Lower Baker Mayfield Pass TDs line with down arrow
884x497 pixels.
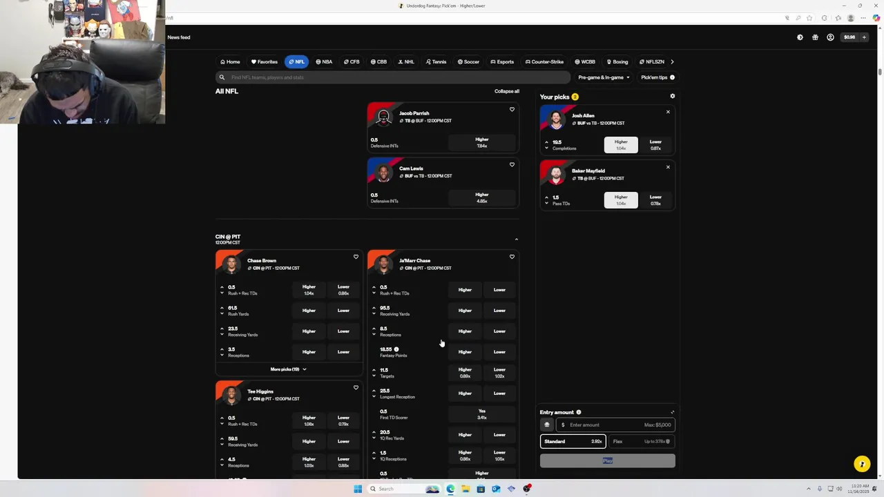(x=546, y=204)
